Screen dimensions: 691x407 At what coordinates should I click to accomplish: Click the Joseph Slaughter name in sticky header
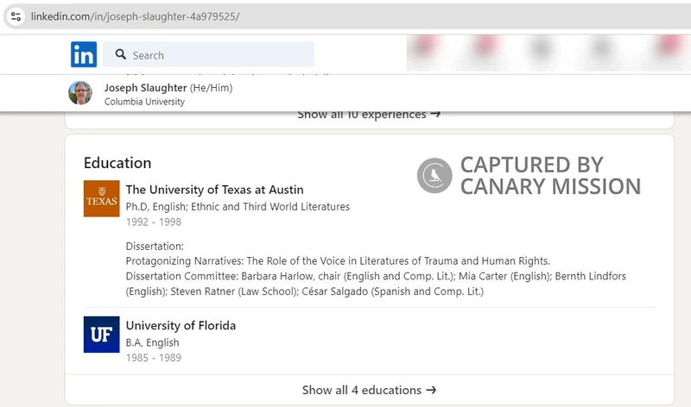click(145, 88)
